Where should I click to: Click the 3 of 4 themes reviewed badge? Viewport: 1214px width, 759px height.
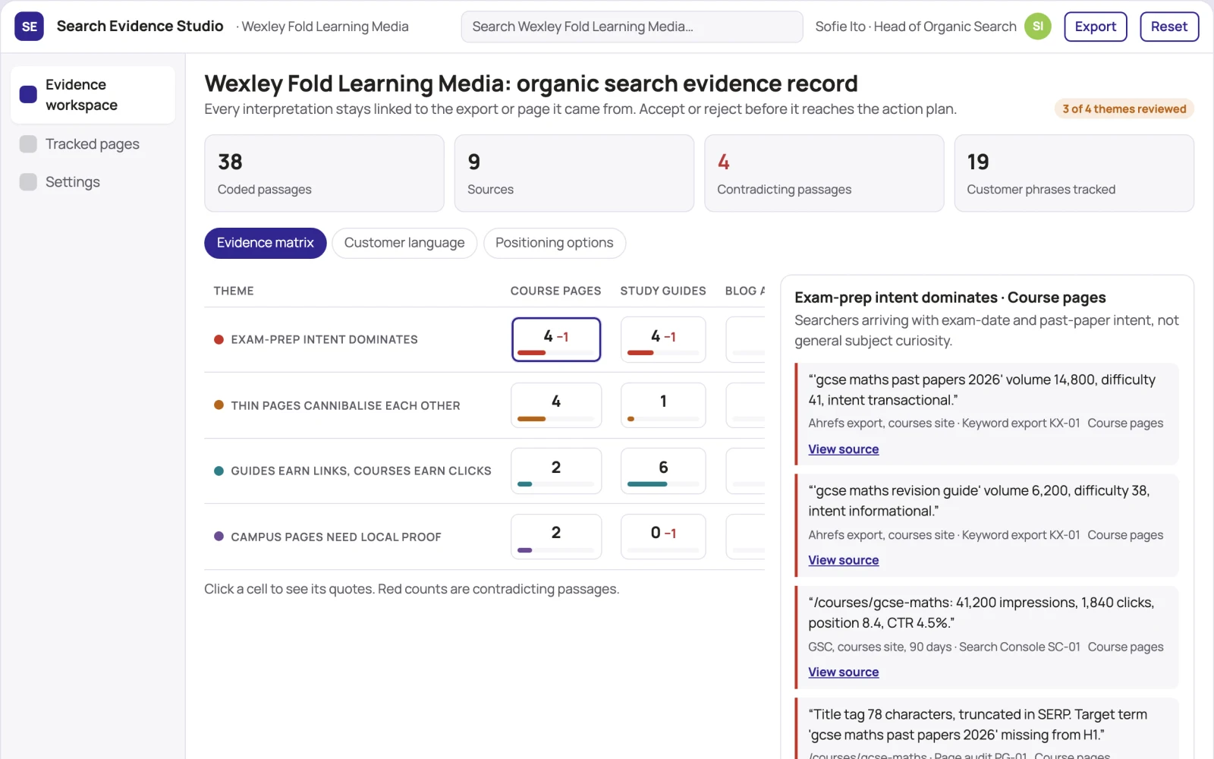1124,109
